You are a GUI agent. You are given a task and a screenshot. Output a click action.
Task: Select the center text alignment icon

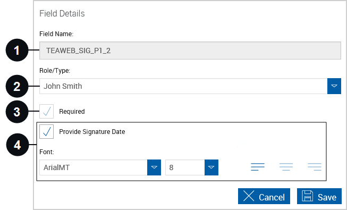(x=286, y=167)
